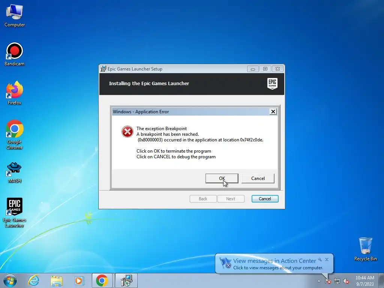The height and width of the screenshot is (288, 384).
Task: Click the text 'The exception Breakpoint'
Action: [x=162, y=129]
